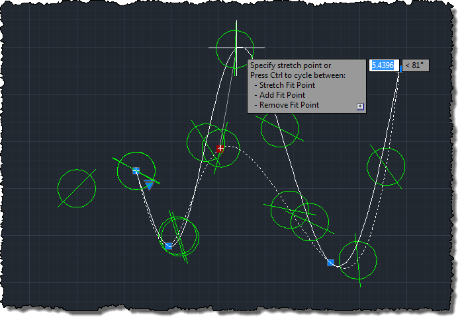This screenshot has width=464, height=321.
Task: Expand the tooltip using the small arrow icon
Action: point(360,106)
